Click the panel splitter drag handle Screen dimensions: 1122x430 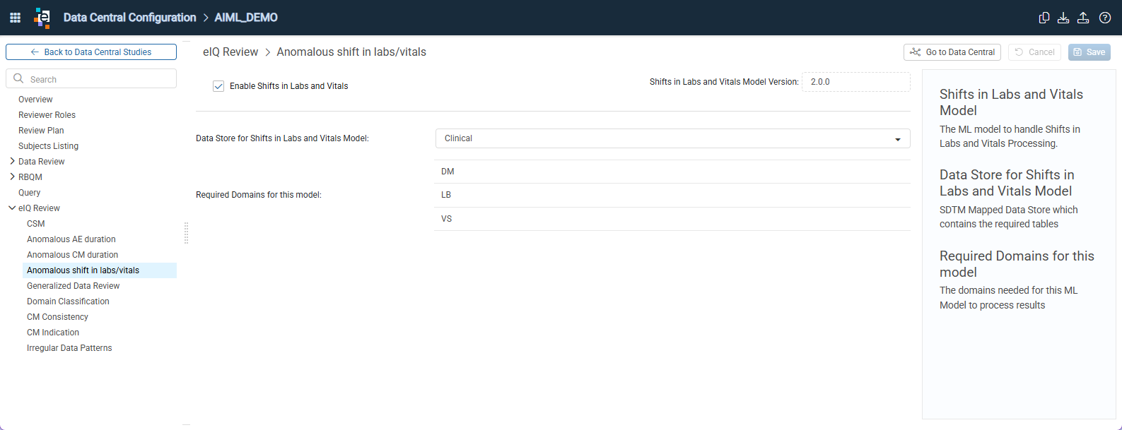(186, 233)
